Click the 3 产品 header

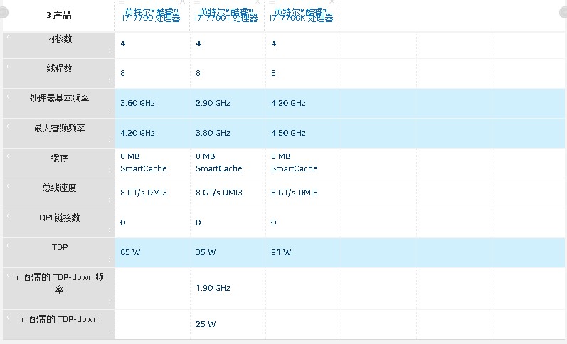(59, 15)
